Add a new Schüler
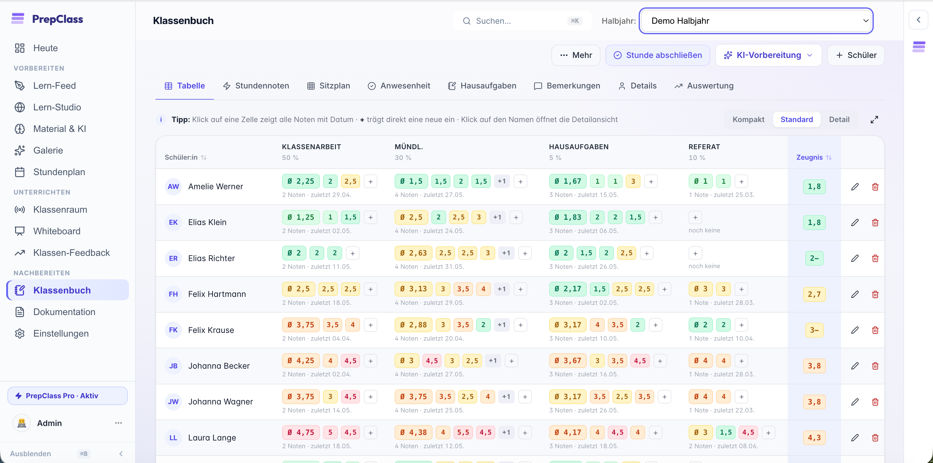This screenshot has height=463, width=933. pos(856,55)
